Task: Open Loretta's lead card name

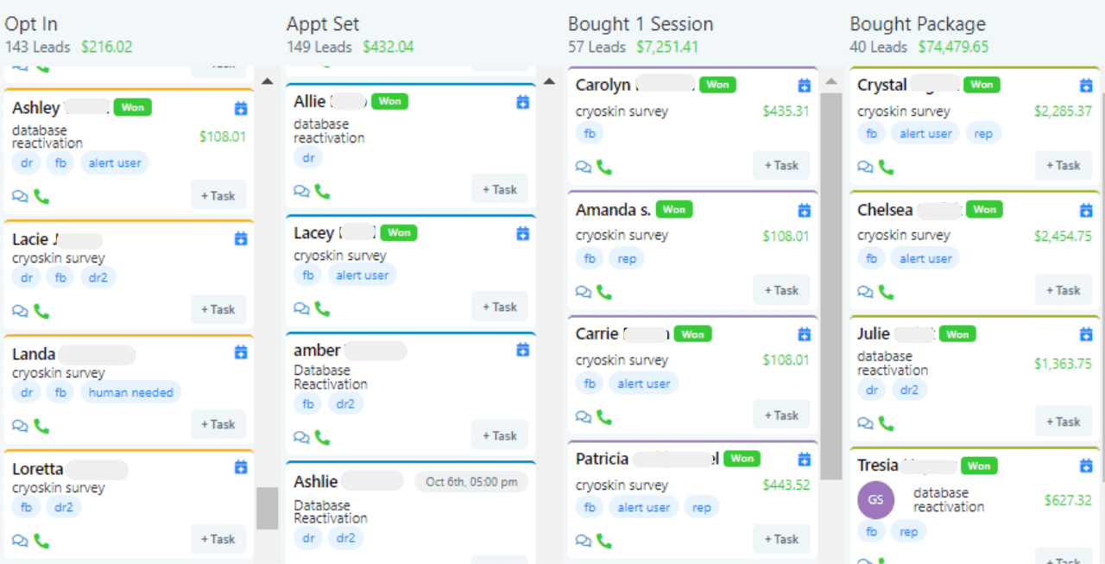Action: [x=38, y=469]
